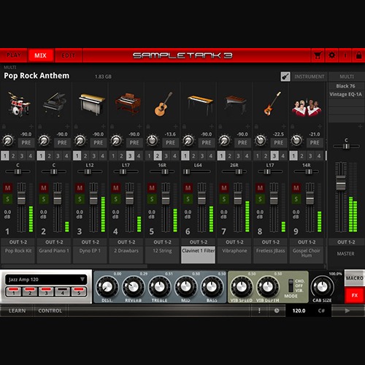Open the Black 76 master effect slot

(x=346, y=86)
